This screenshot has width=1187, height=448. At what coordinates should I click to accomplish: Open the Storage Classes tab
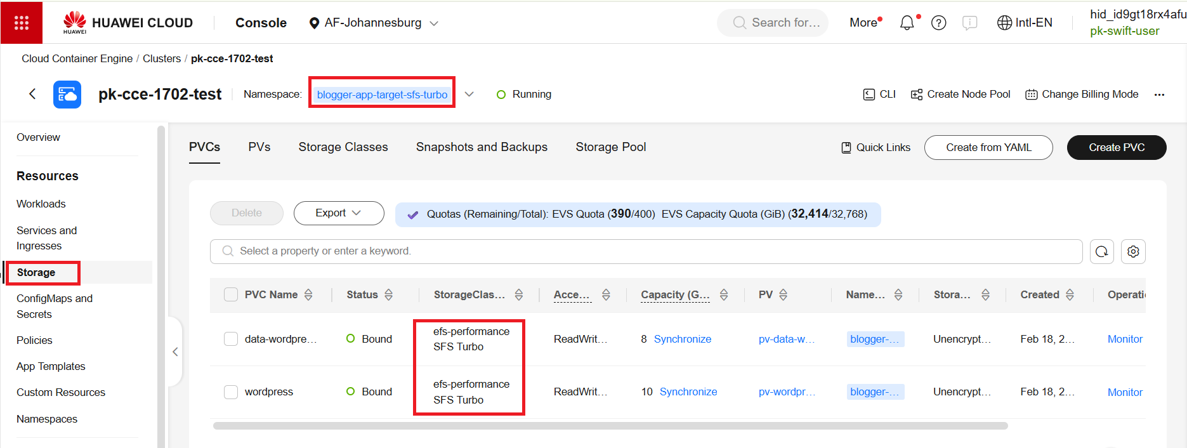(343, 147)
